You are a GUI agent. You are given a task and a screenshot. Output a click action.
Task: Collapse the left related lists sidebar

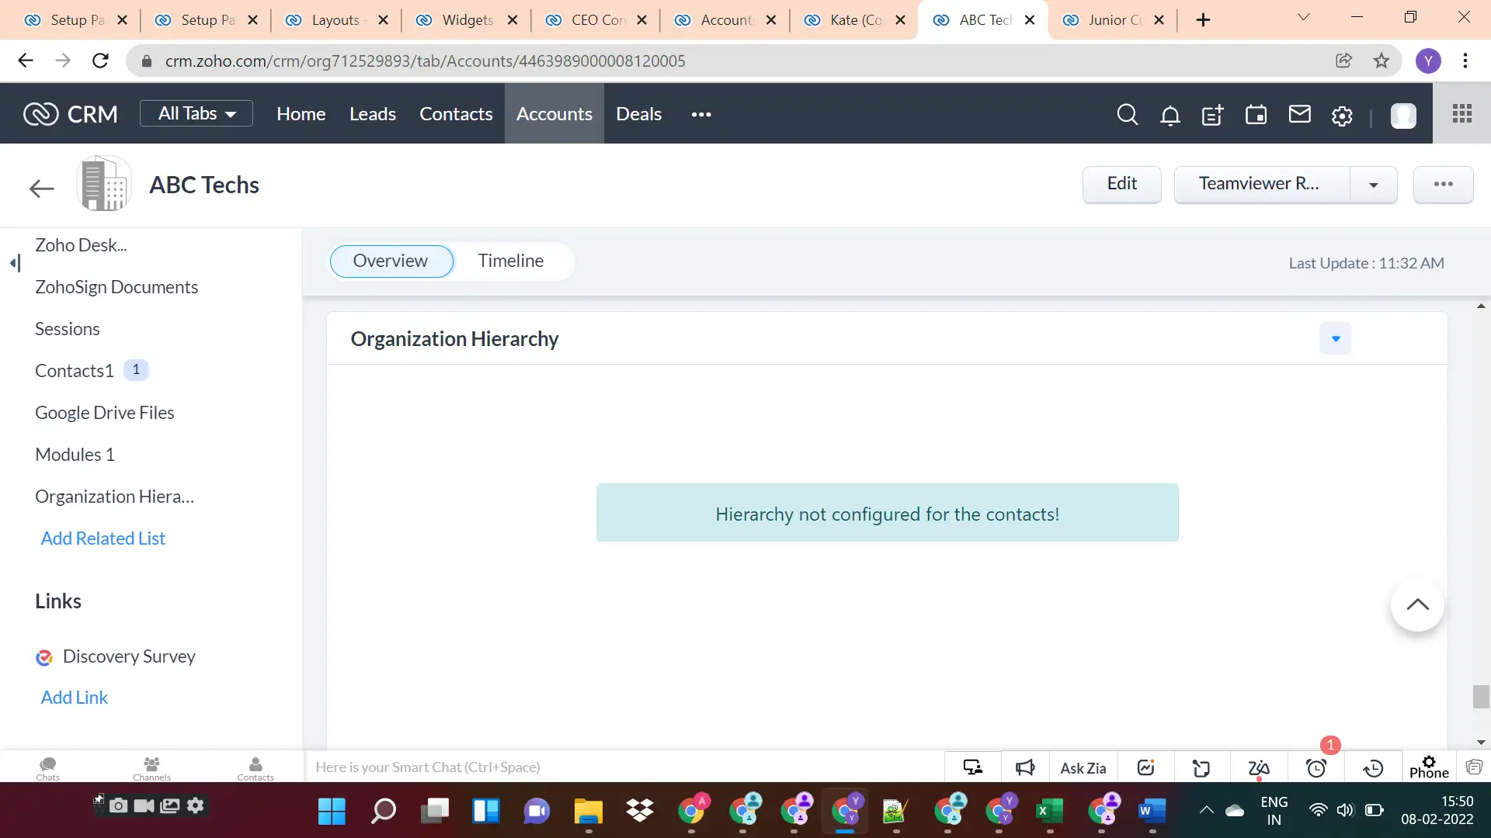13,263
